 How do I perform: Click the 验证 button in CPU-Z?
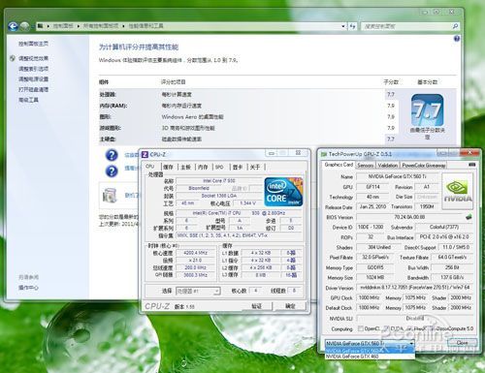click(256, 306)
